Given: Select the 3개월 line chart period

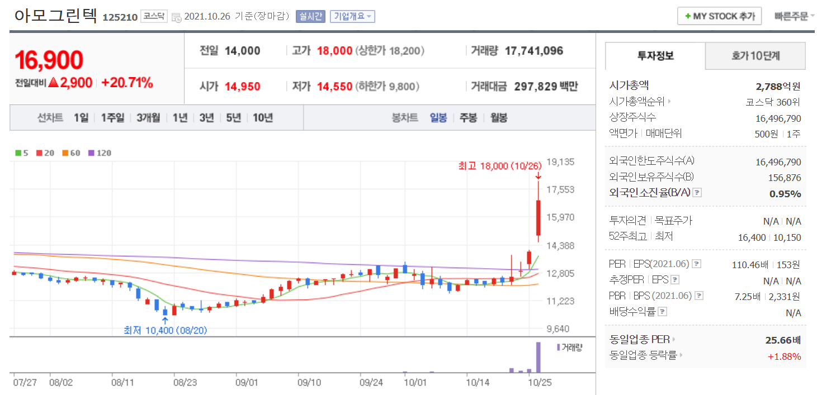Looking at the screenshot, I should point(148,118).
